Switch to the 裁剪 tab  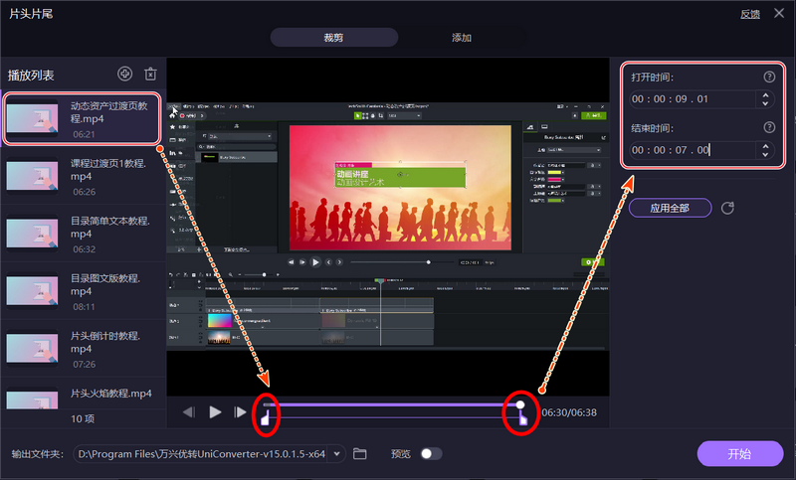coord(333,38)
